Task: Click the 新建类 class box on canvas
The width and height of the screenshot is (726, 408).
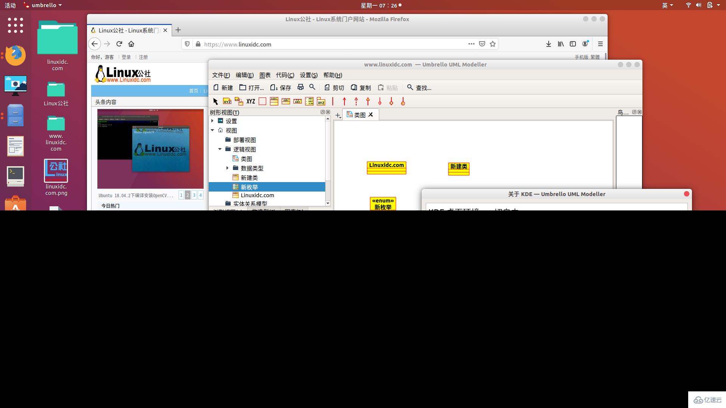Action: coord(459,169)
